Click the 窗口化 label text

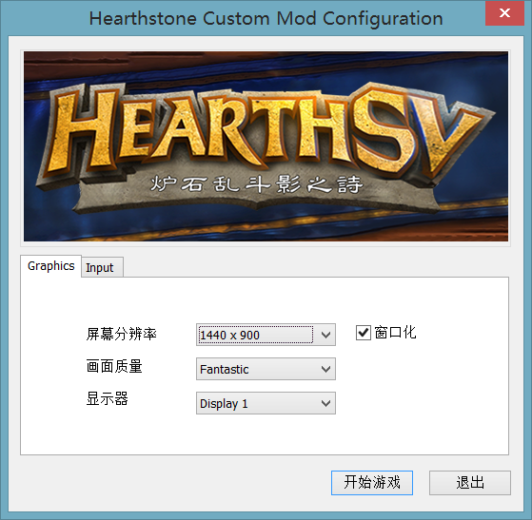395,333
